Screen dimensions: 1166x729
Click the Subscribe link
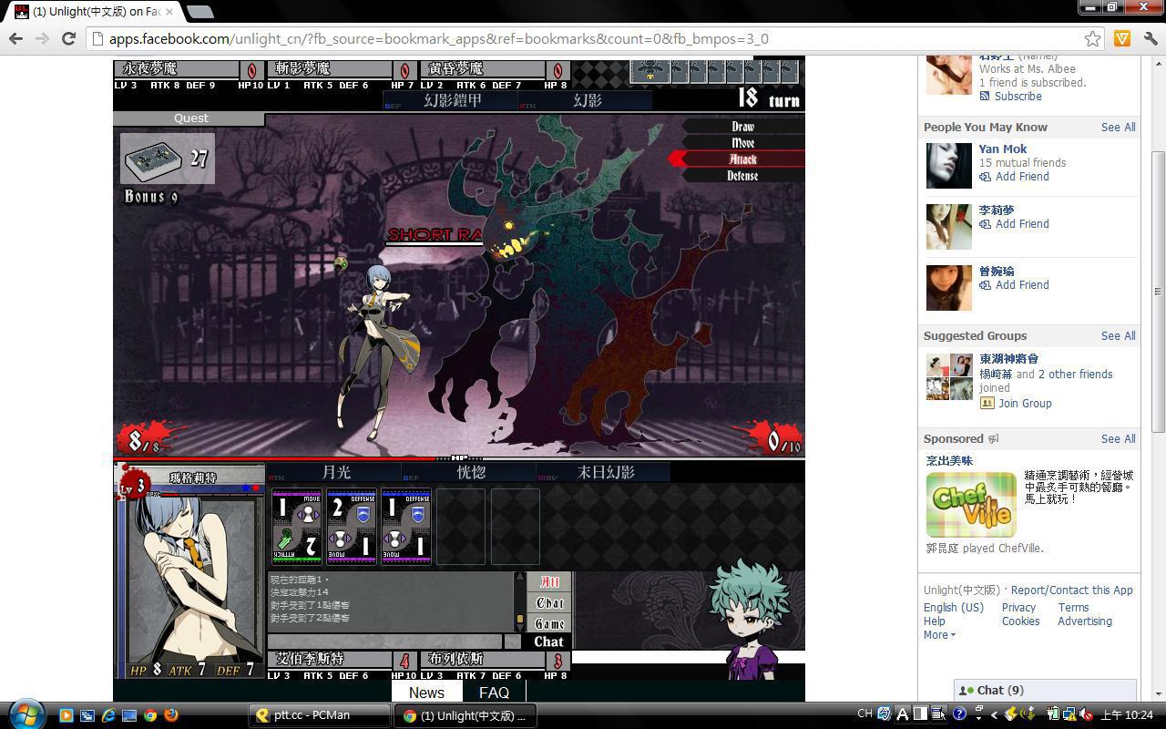[1018, 97]
